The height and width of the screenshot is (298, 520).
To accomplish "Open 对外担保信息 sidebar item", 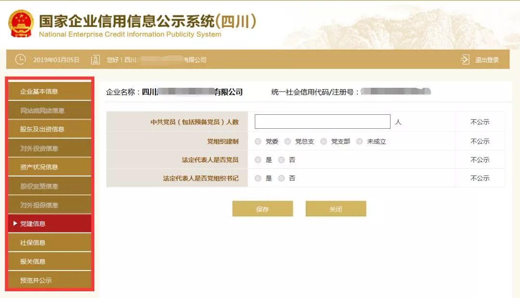I will click(x=50, y=205).
